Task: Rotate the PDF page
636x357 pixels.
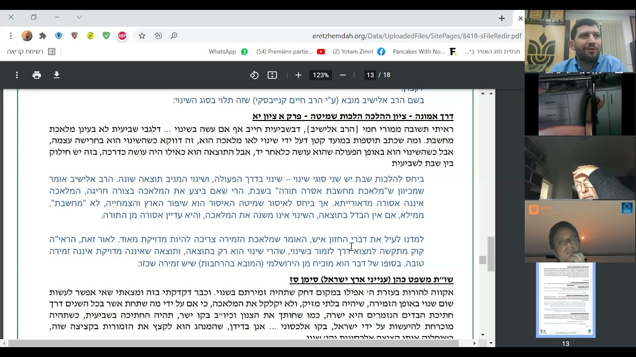Action: pyautogui.click(x=254, y=75)
